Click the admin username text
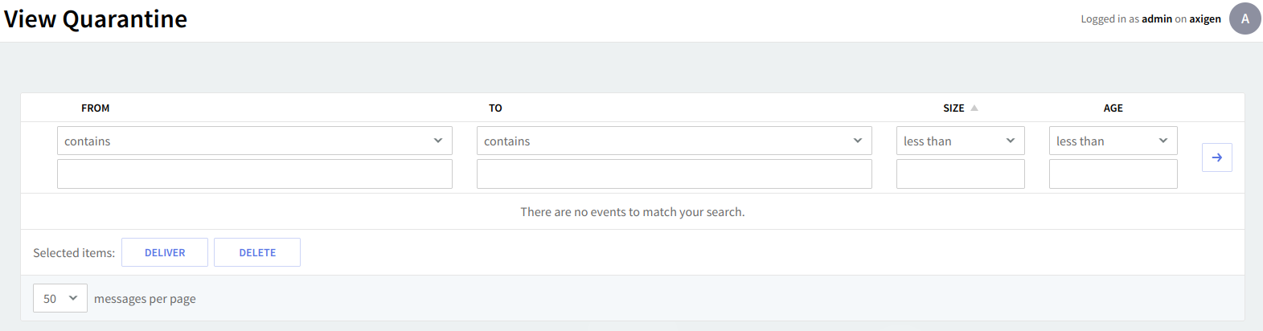The image size is (1263, 331). pos(1156,19)
